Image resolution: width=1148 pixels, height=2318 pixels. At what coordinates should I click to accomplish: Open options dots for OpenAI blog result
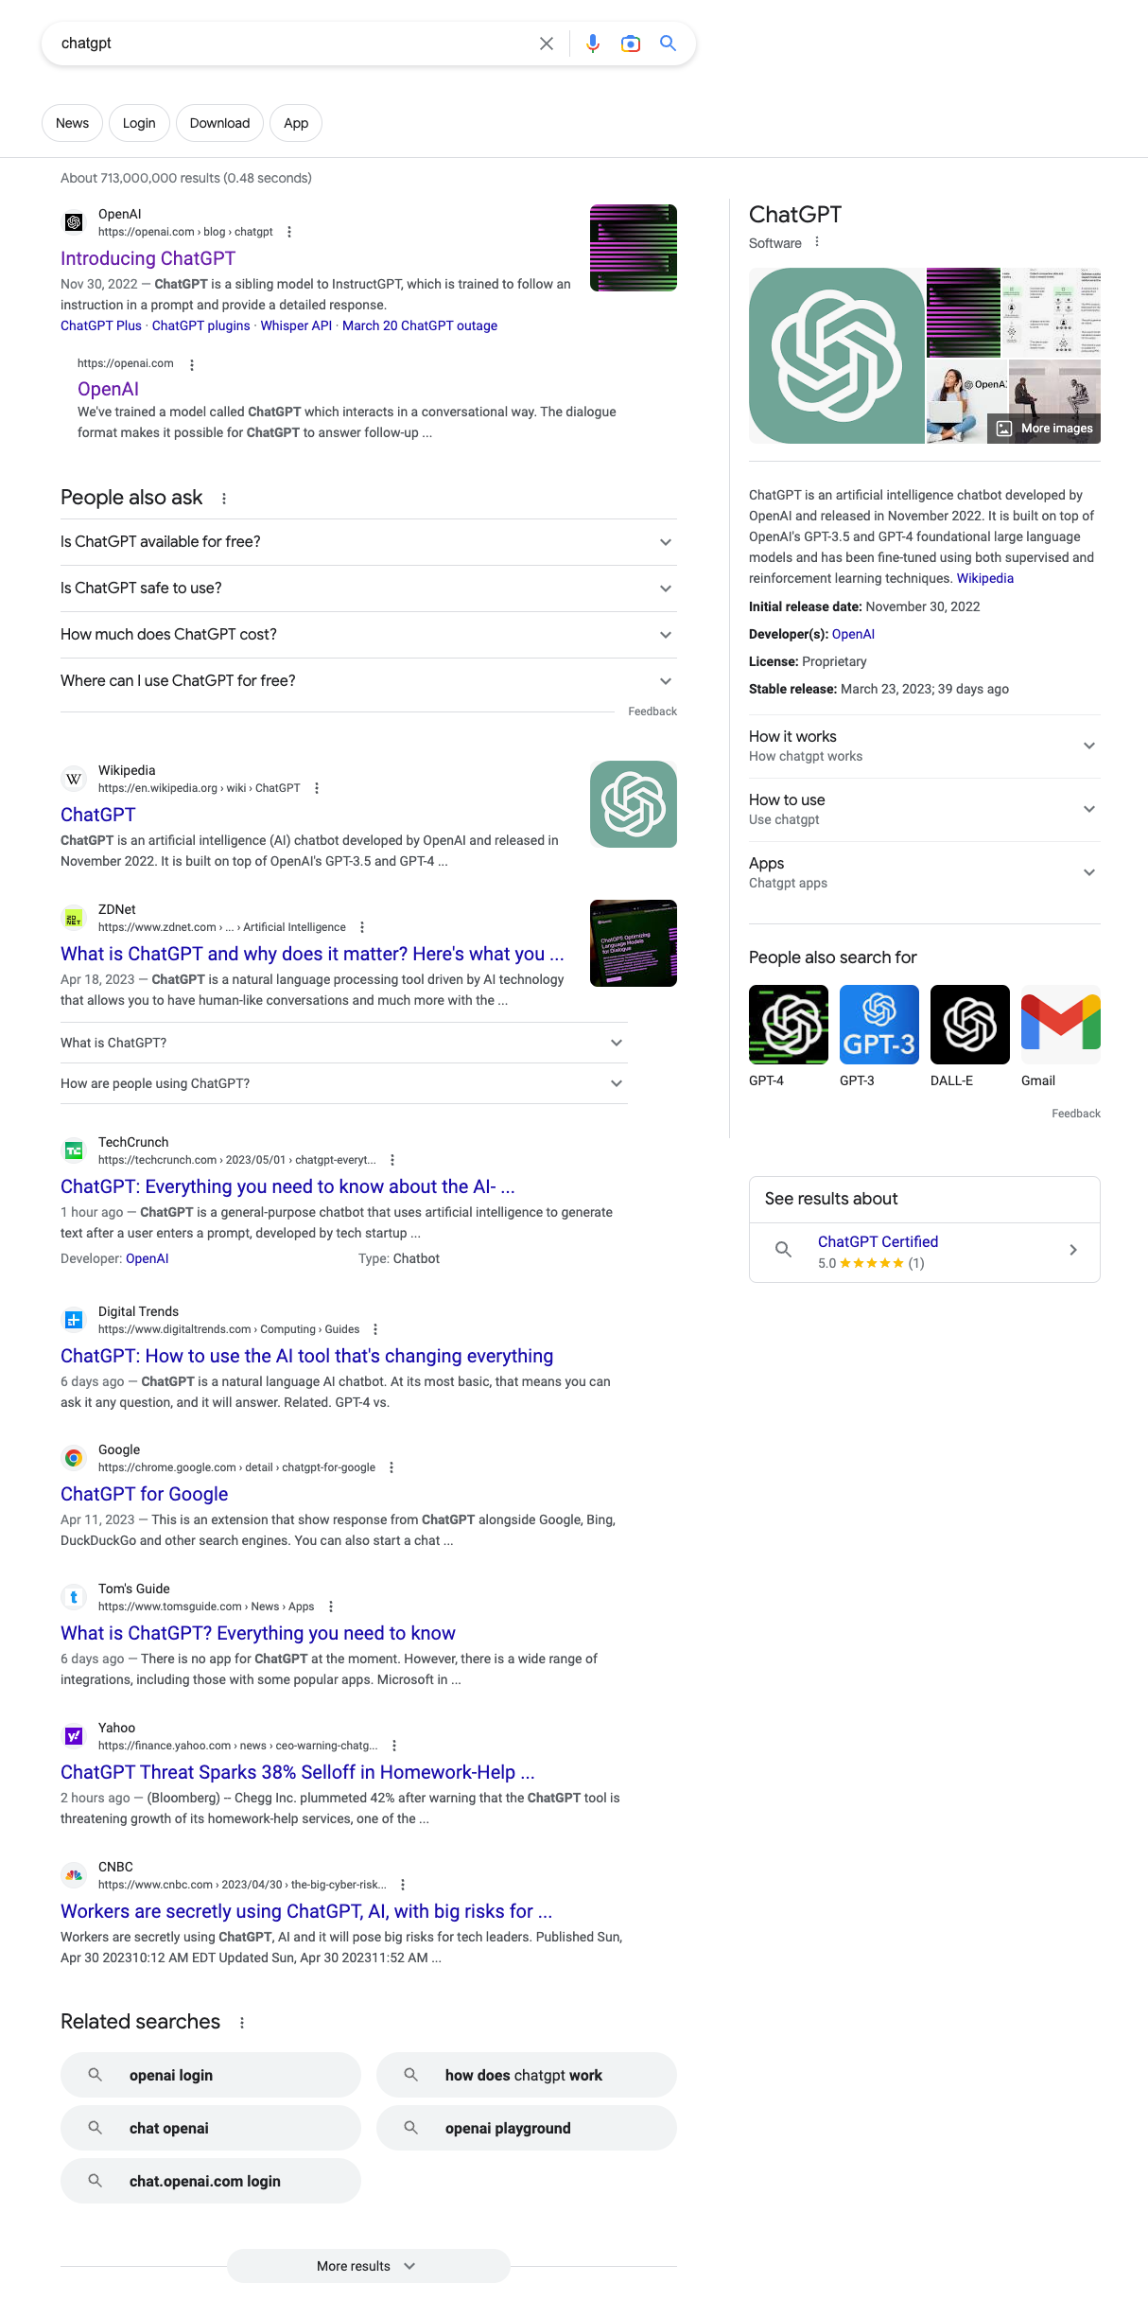pos(289,232)
